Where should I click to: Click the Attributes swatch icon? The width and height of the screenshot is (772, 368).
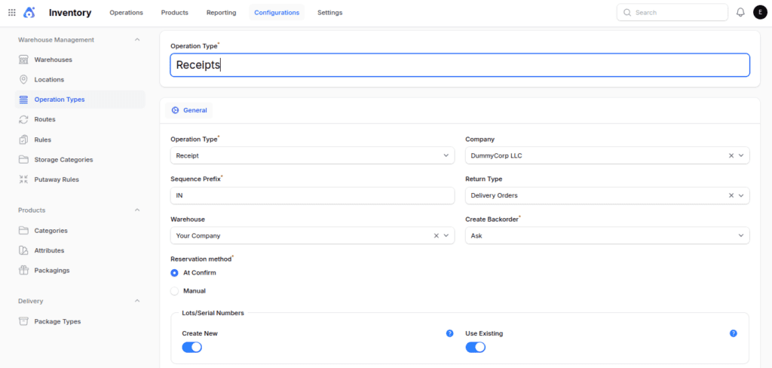23,250
